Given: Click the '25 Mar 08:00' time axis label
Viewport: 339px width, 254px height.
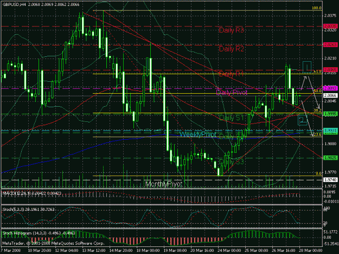Looking at the screenshot, I should [x=256, y=250].
